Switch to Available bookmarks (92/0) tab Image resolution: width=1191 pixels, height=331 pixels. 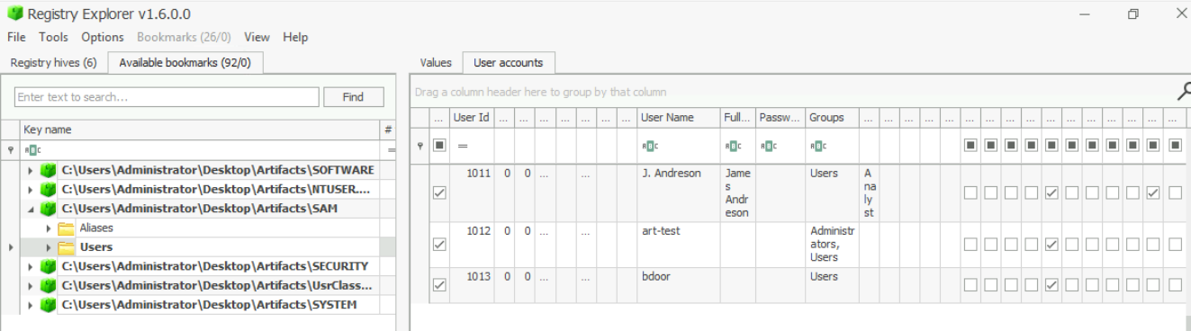pyautogui.click(x=185, y=62)
